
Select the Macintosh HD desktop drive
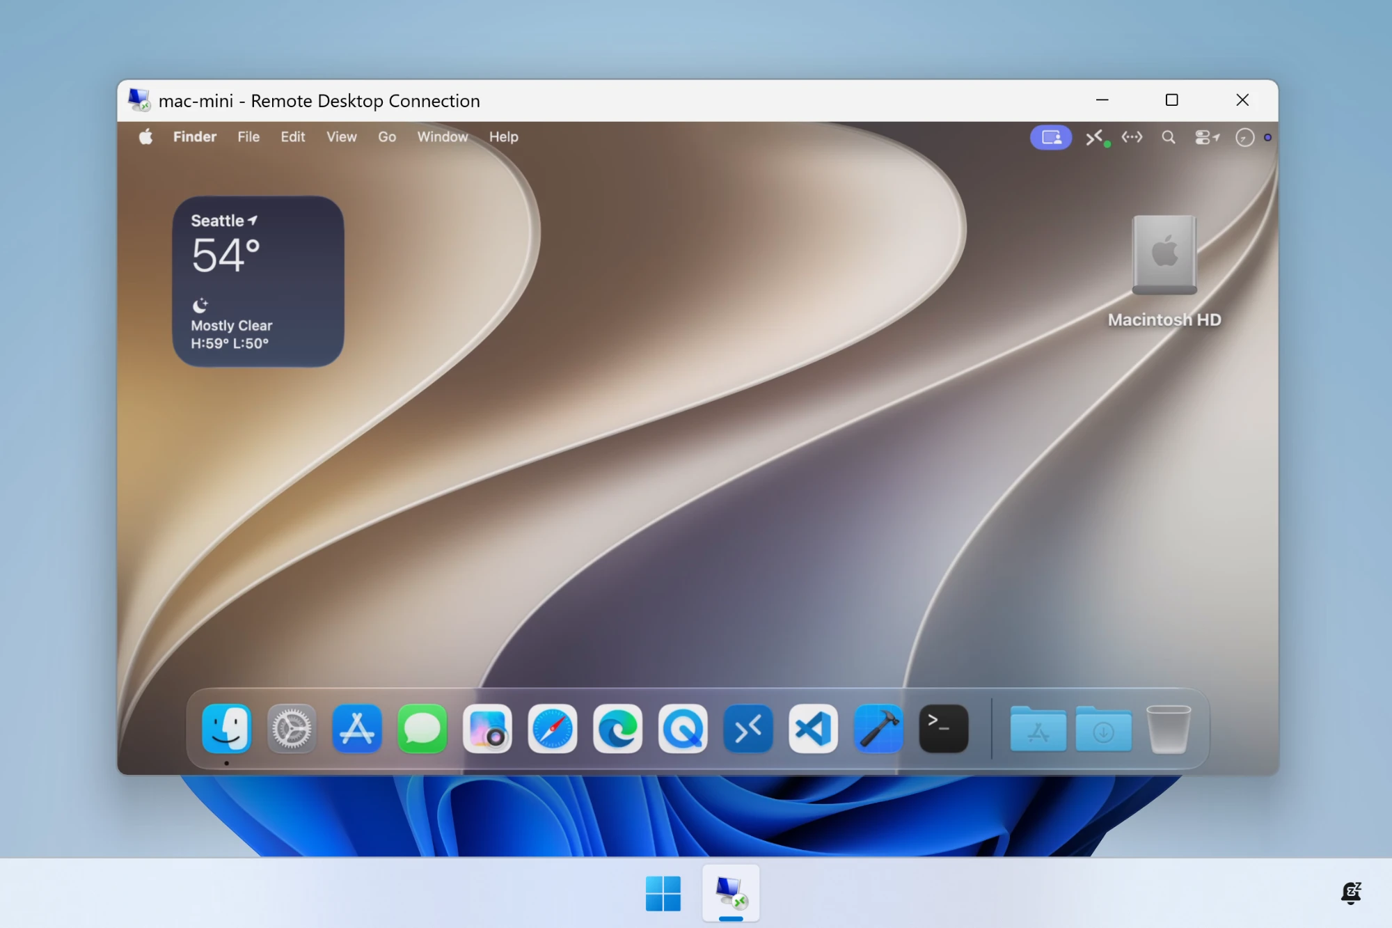tap(1164, 272)
